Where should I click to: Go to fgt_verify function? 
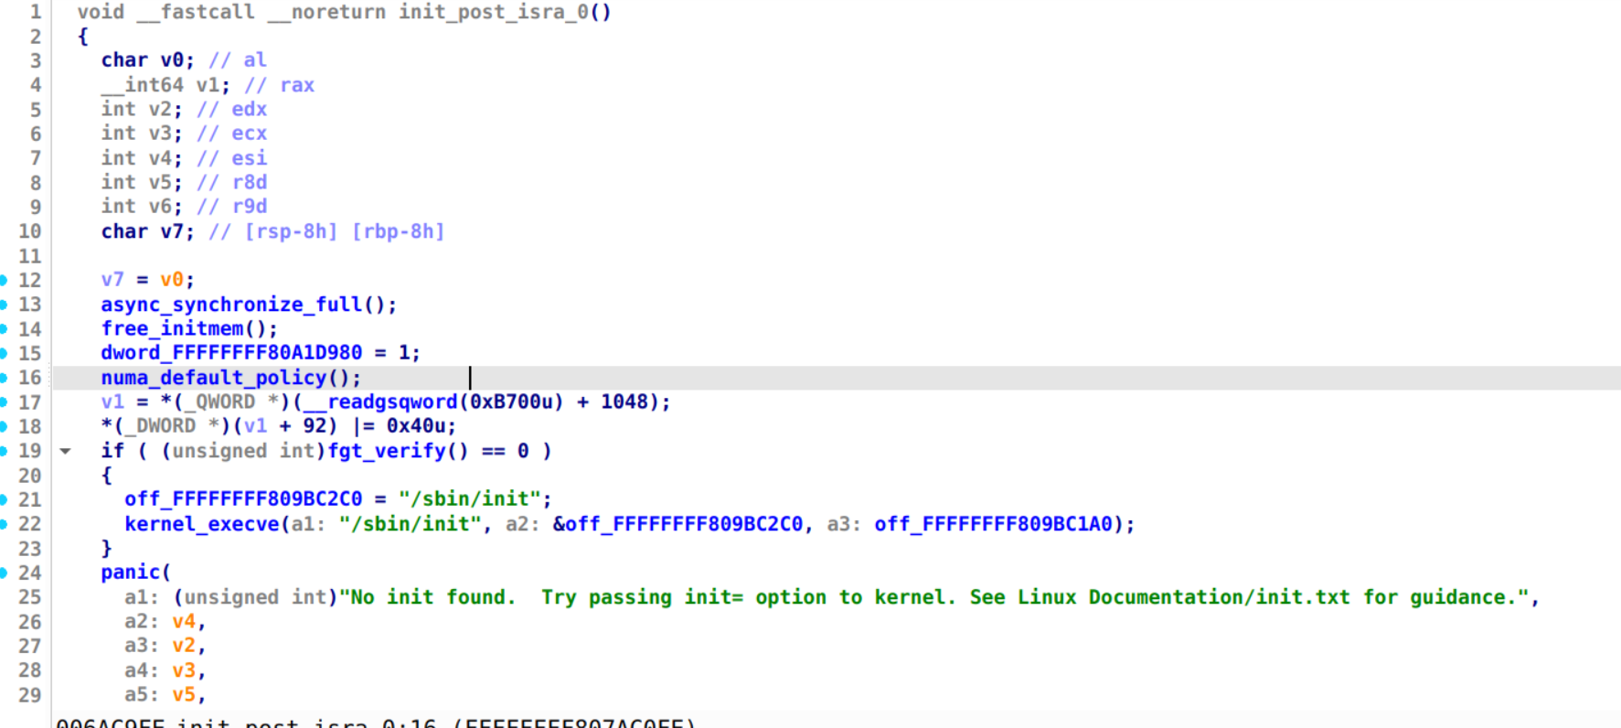coord(387,451)
